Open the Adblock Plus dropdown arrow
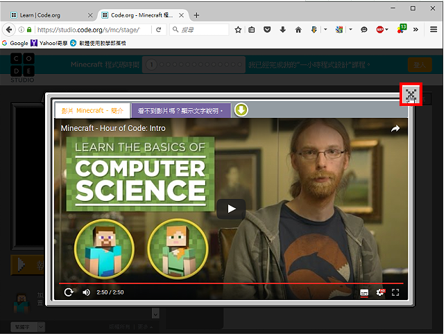446x336 pixels. (x=386, y=30)
